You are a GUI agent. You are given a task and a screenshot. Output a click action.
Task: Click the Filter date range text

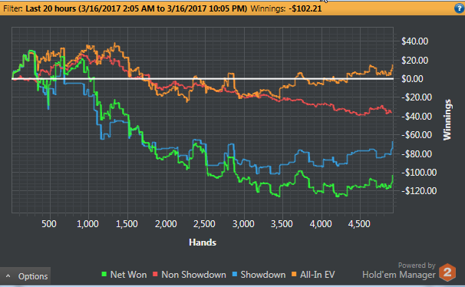pyautogui.click(x=136, y=8)
